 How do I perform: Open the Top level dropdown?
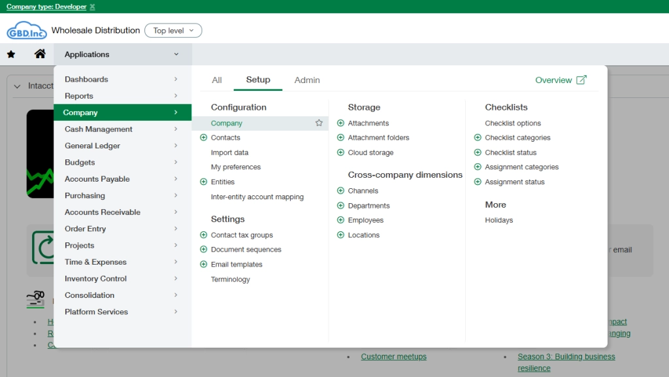(x=173, y=30)
